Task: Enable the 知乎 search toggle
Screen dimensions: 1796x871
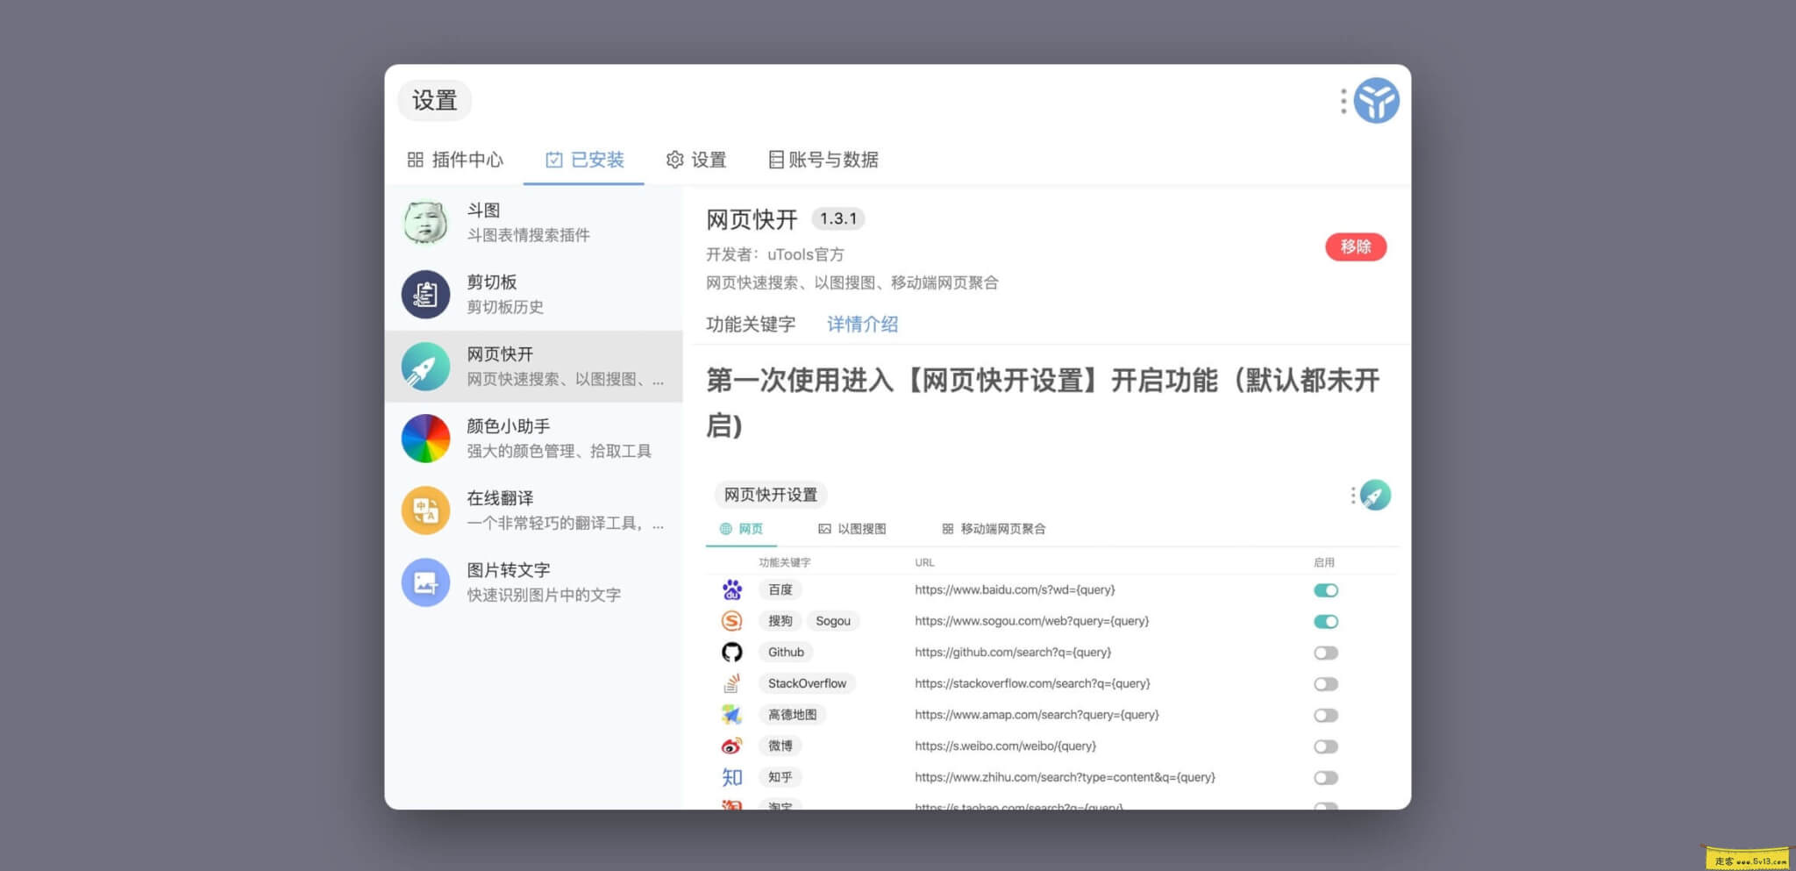Action: (x=1326, y=777)
